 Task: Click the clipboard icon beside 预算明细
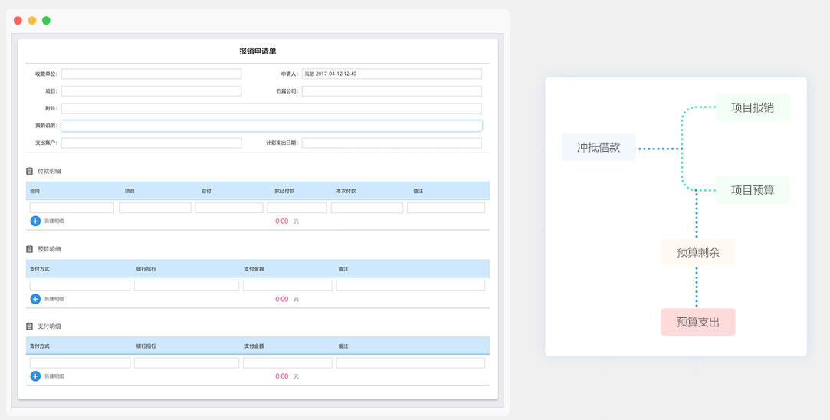point(30,249)
